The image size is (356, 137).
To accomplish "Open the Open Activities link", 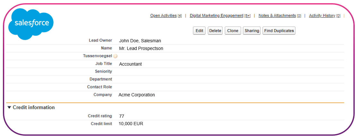I will coord(163,16).
